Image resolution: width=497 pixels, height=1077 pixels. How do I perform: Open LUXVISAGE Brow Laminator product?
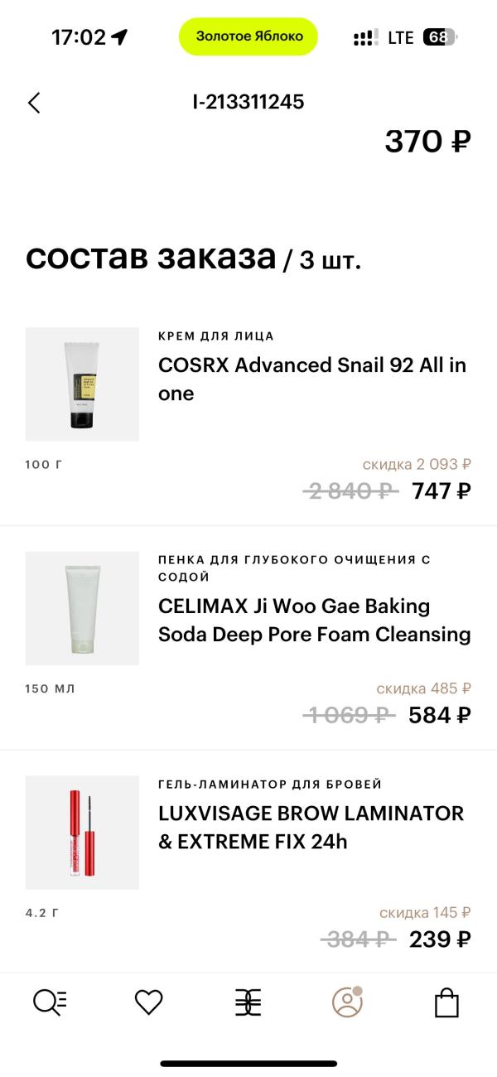tap(311, 828)
